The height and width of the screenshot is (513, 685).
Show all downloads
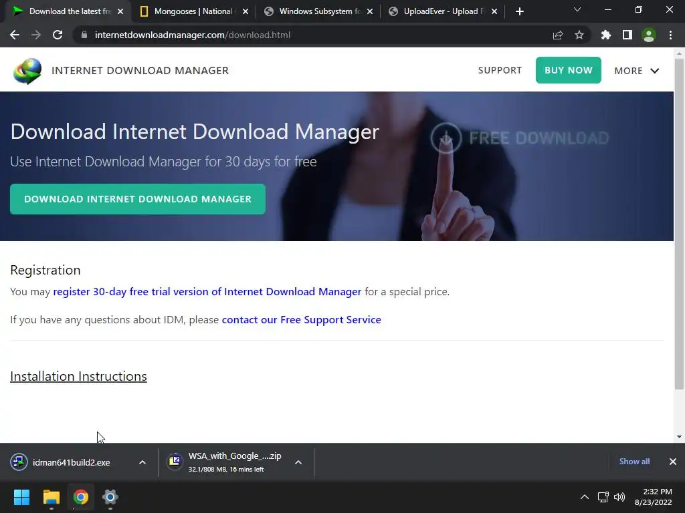coord(634,462)
